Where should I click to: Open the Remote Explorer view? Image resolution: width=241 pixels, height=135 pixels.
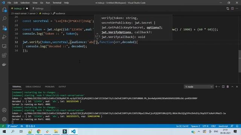click(4, 46)
